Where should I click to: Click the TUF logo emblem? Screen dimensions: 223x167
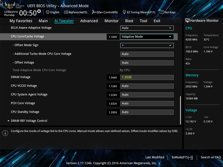(x=10, y=5)
